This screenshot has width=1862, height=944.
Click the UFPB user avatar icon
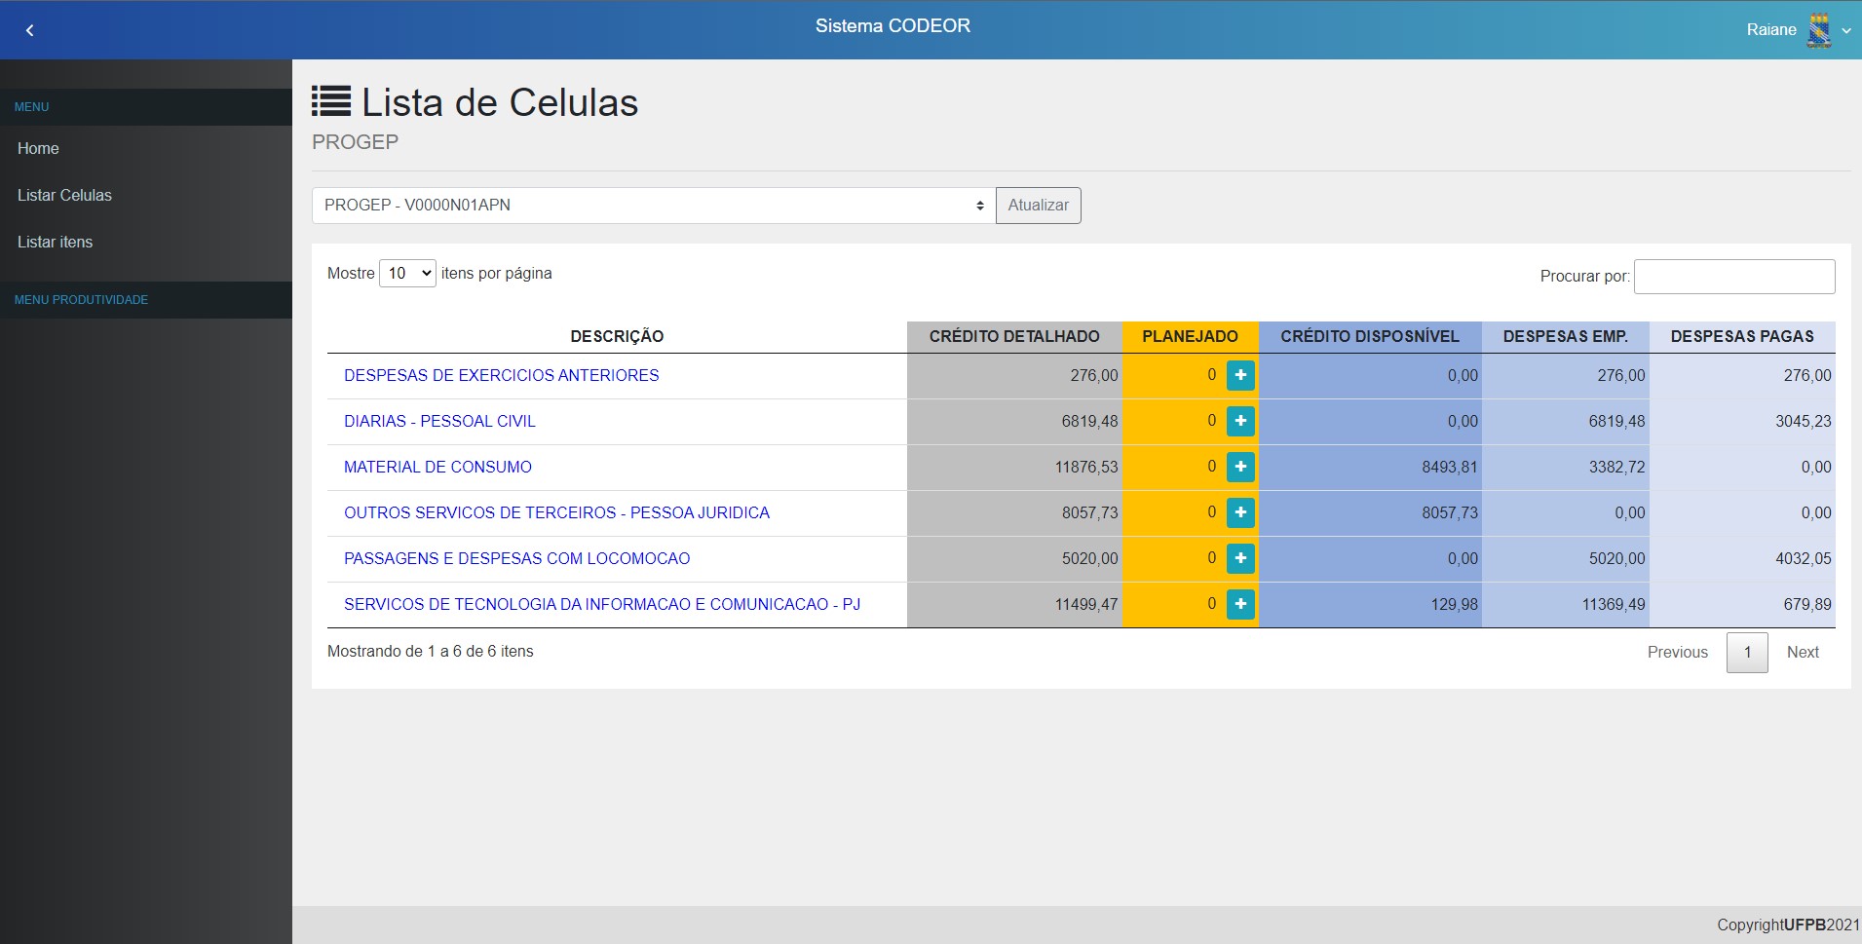click(1817, 30)
